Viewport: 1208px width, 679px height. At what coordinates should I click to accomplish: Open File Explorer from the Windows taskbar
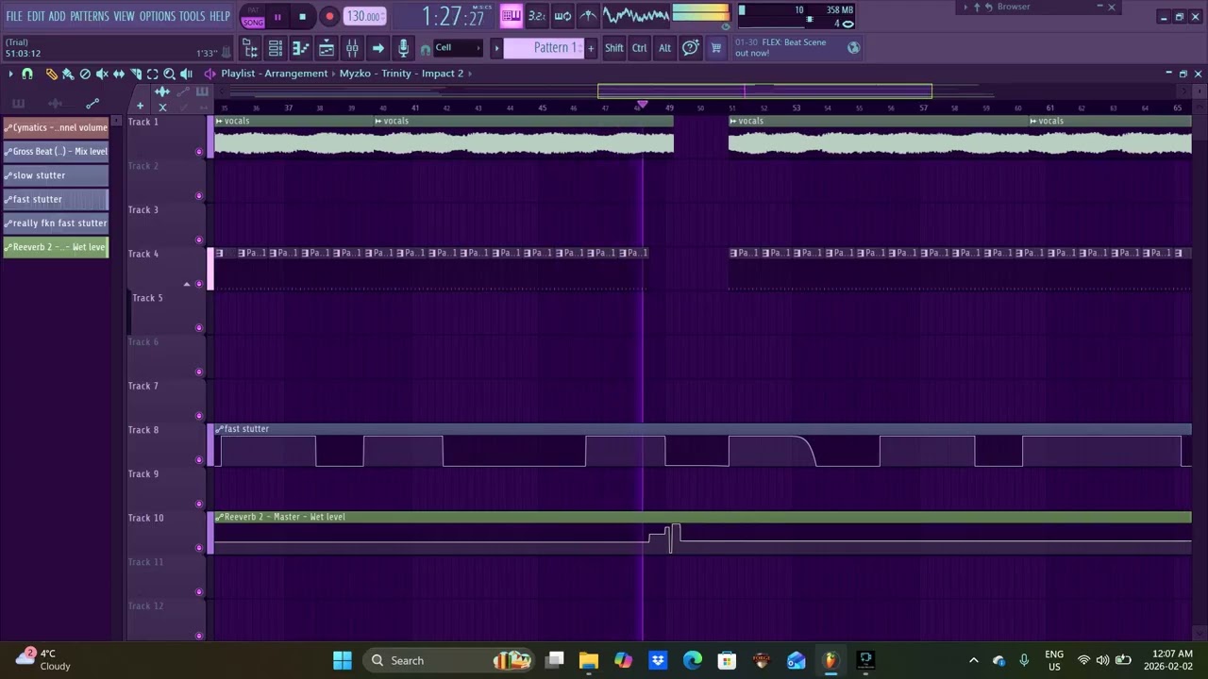[588, 660]
